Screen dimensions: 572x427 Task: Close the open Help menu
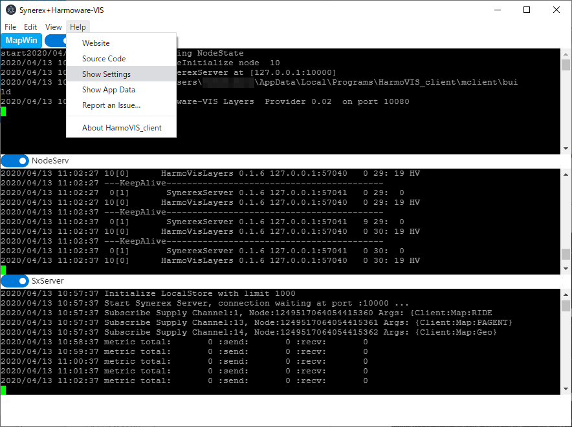pyautogui.click(x=78, y=27)
